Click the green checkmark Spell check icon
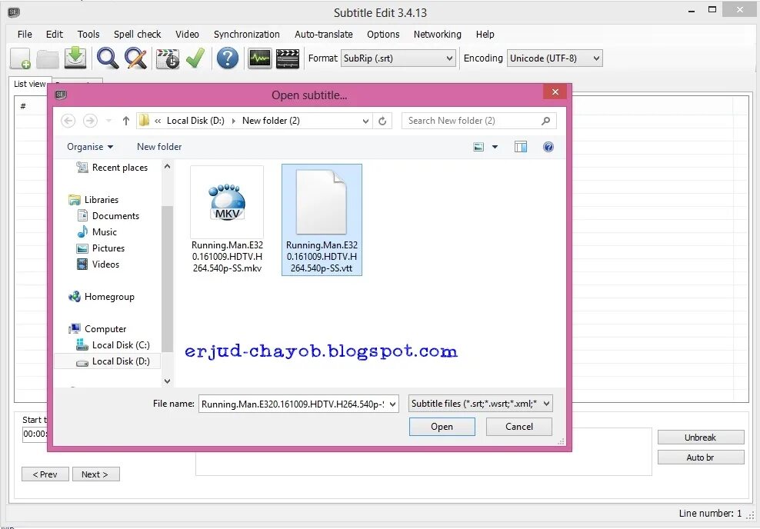The height and width of the screenshot is (529, 760). [195, 58]
